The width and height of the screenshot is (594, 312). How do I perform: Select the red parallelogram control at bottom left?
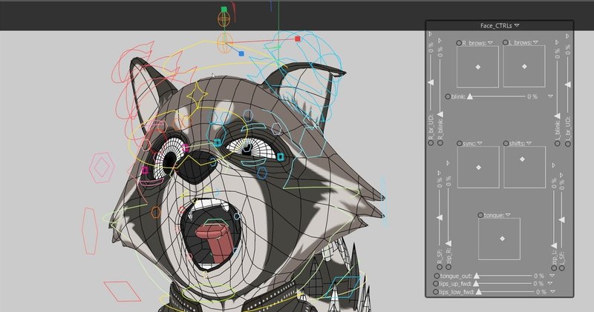click(x=122, y=291)
